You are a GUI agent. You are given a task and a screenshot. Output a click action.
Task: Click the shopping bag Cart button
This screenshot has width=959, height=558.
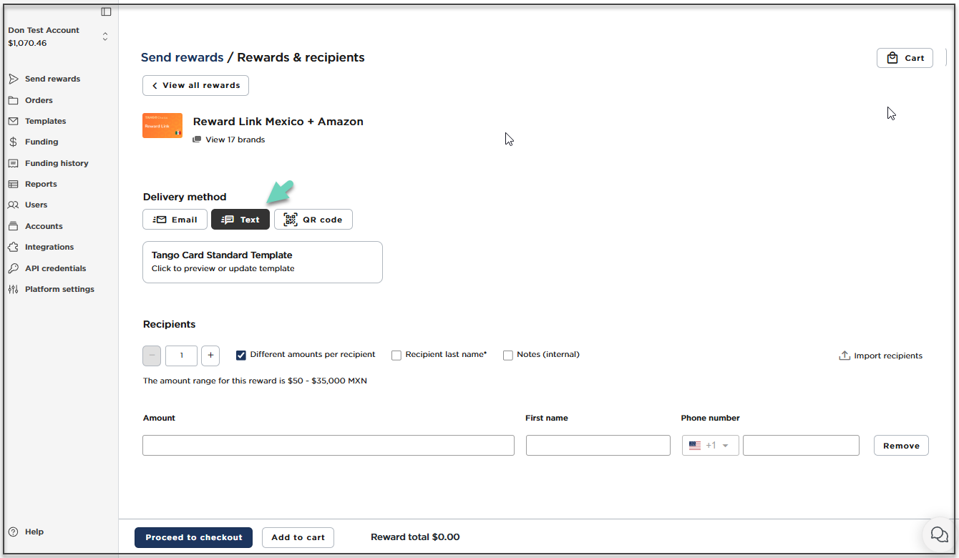pos(905,58)
